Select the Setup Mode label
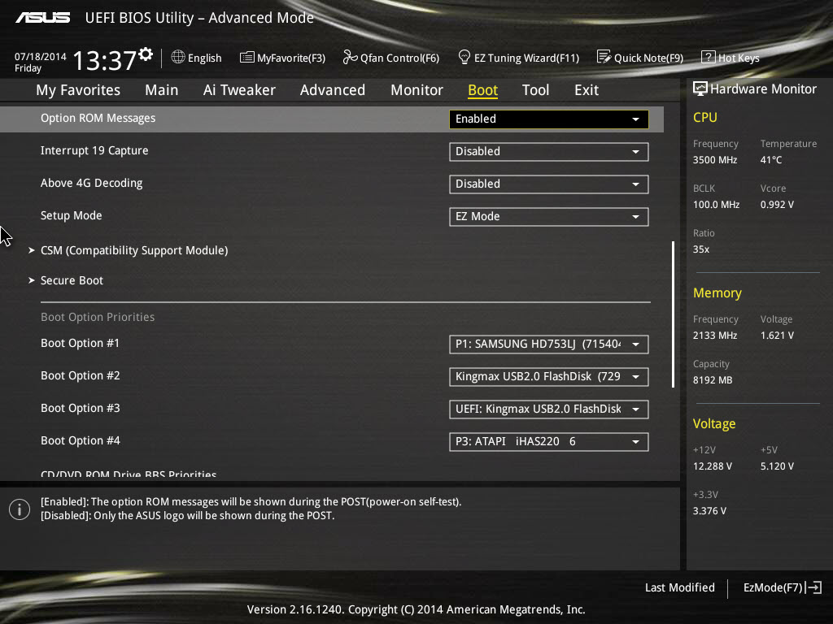The width and height of the screenshot is (833, 624). (x=72, y=215)
